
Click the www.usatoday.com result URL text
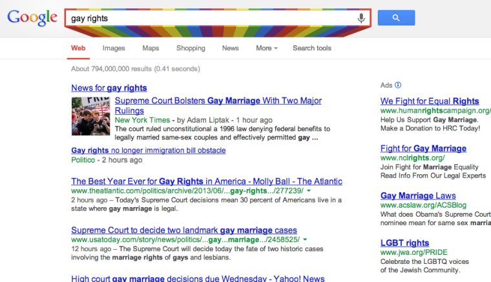pos(185,239)
